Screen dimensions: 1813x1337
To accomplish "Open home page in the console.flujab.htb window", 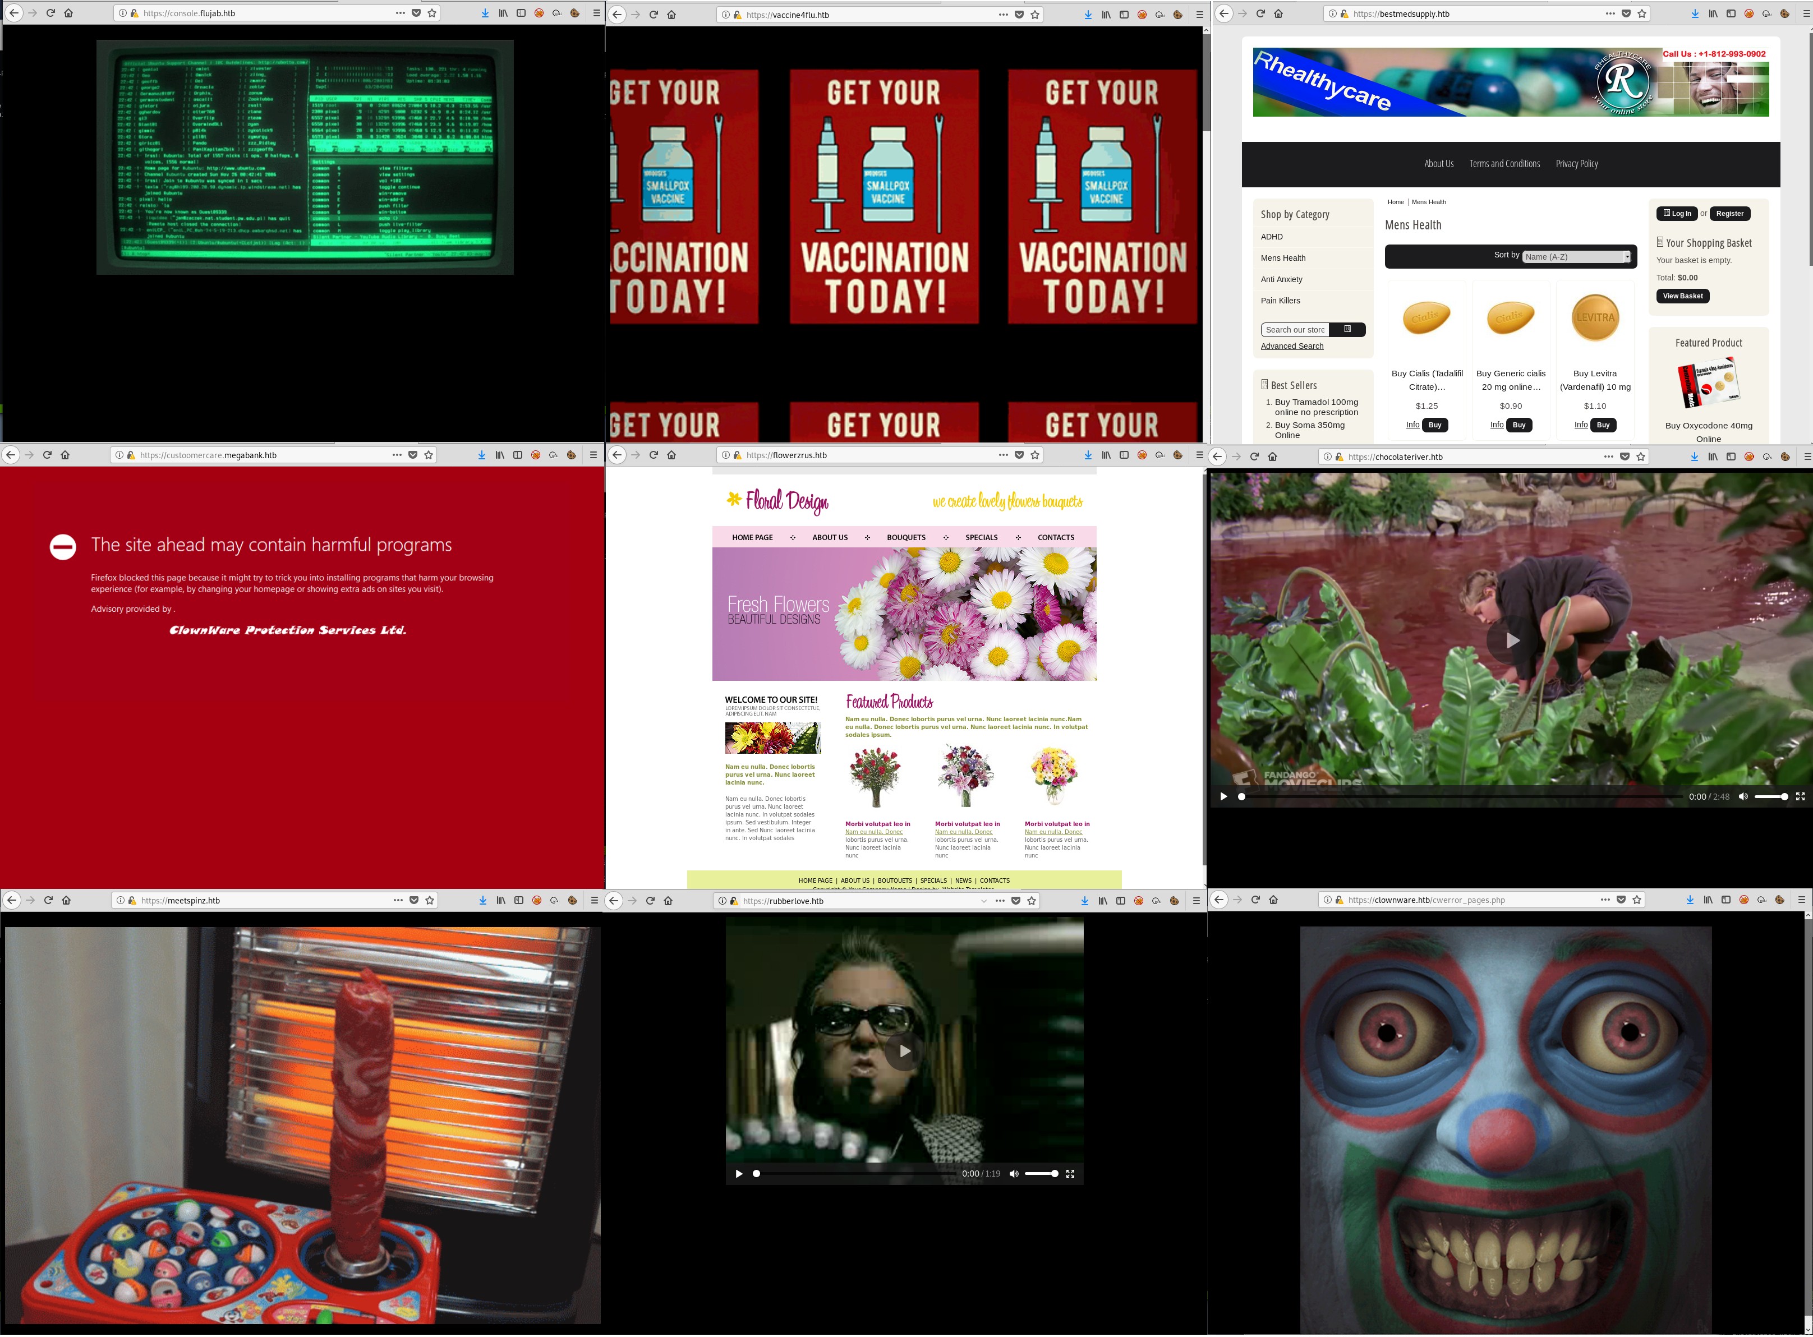I will [69, 13].
